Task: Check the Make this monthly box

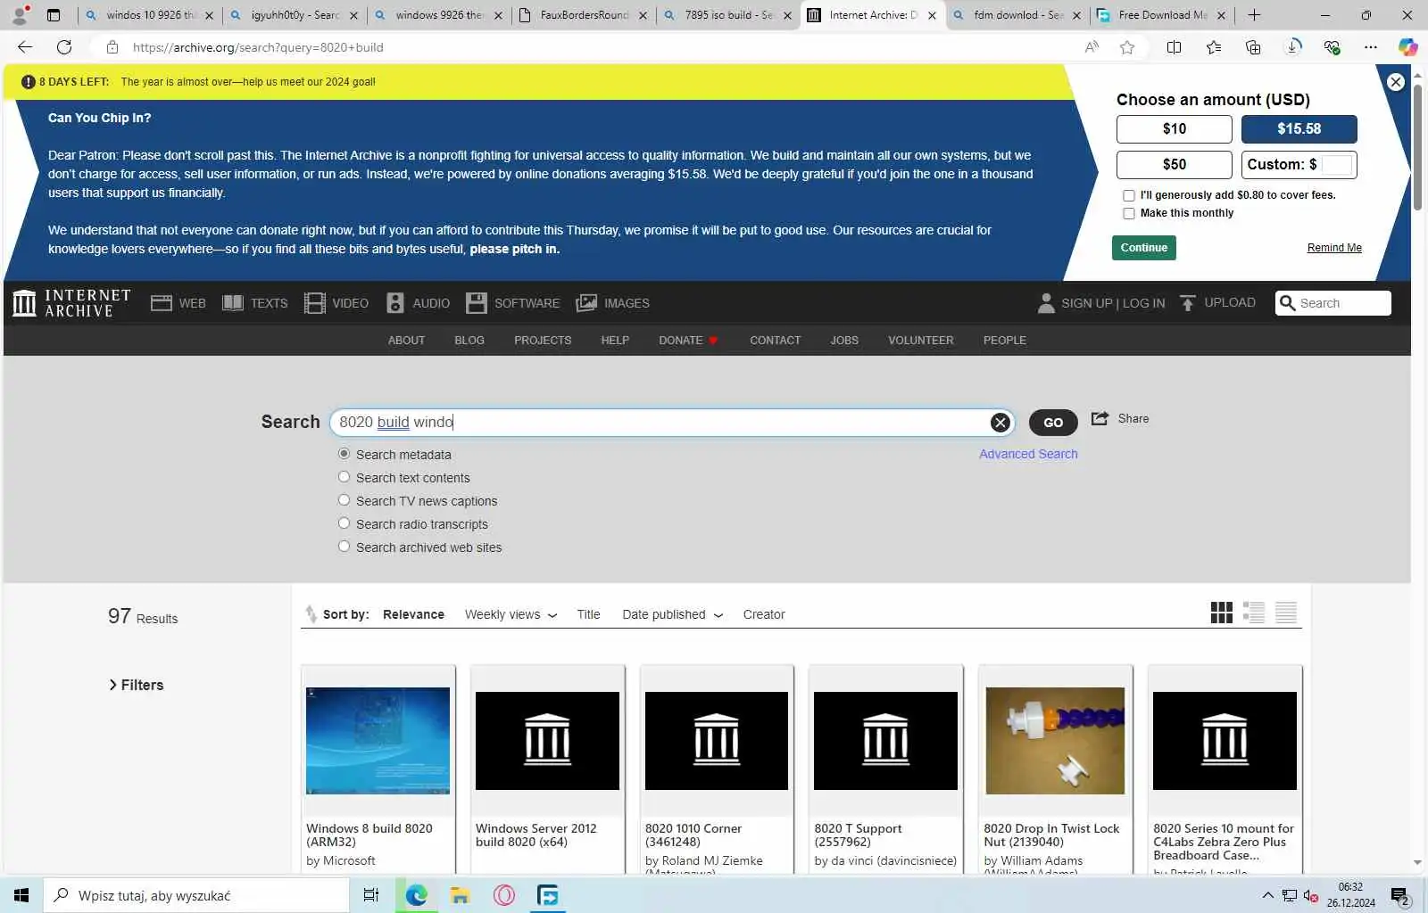Action: click(x=1129, y=213)
